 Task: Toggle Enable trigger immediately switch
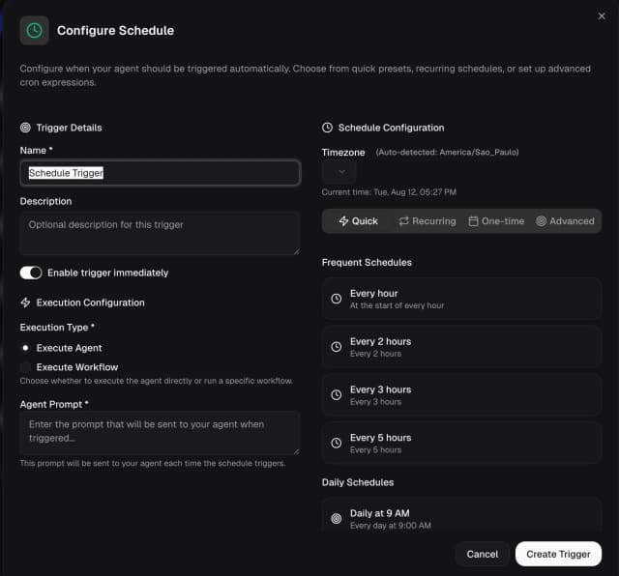[31, 273]
